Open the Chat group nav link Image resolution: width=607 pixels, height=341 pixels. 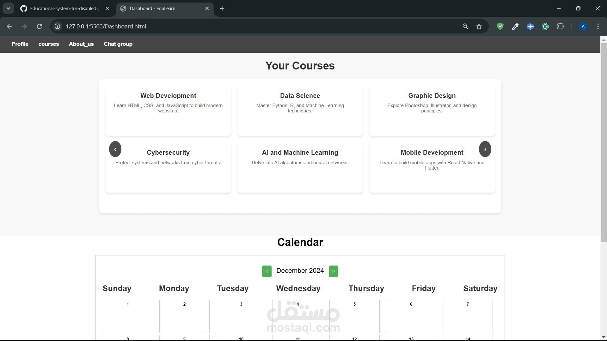[118, 44]
